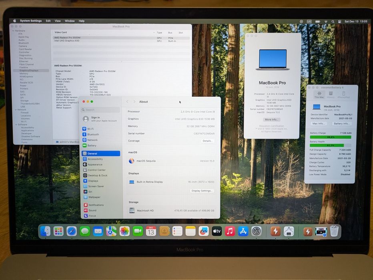Viewport: 373px width, 280px height.
Task: Select Intel UHD Graphics 630 video card row
Action: pyautogui.click(x=121, y=41)
